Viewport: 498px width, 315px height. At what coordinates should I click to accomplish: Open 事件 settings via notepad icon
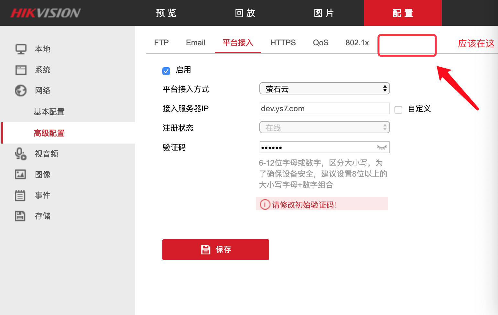pos(21,195)
